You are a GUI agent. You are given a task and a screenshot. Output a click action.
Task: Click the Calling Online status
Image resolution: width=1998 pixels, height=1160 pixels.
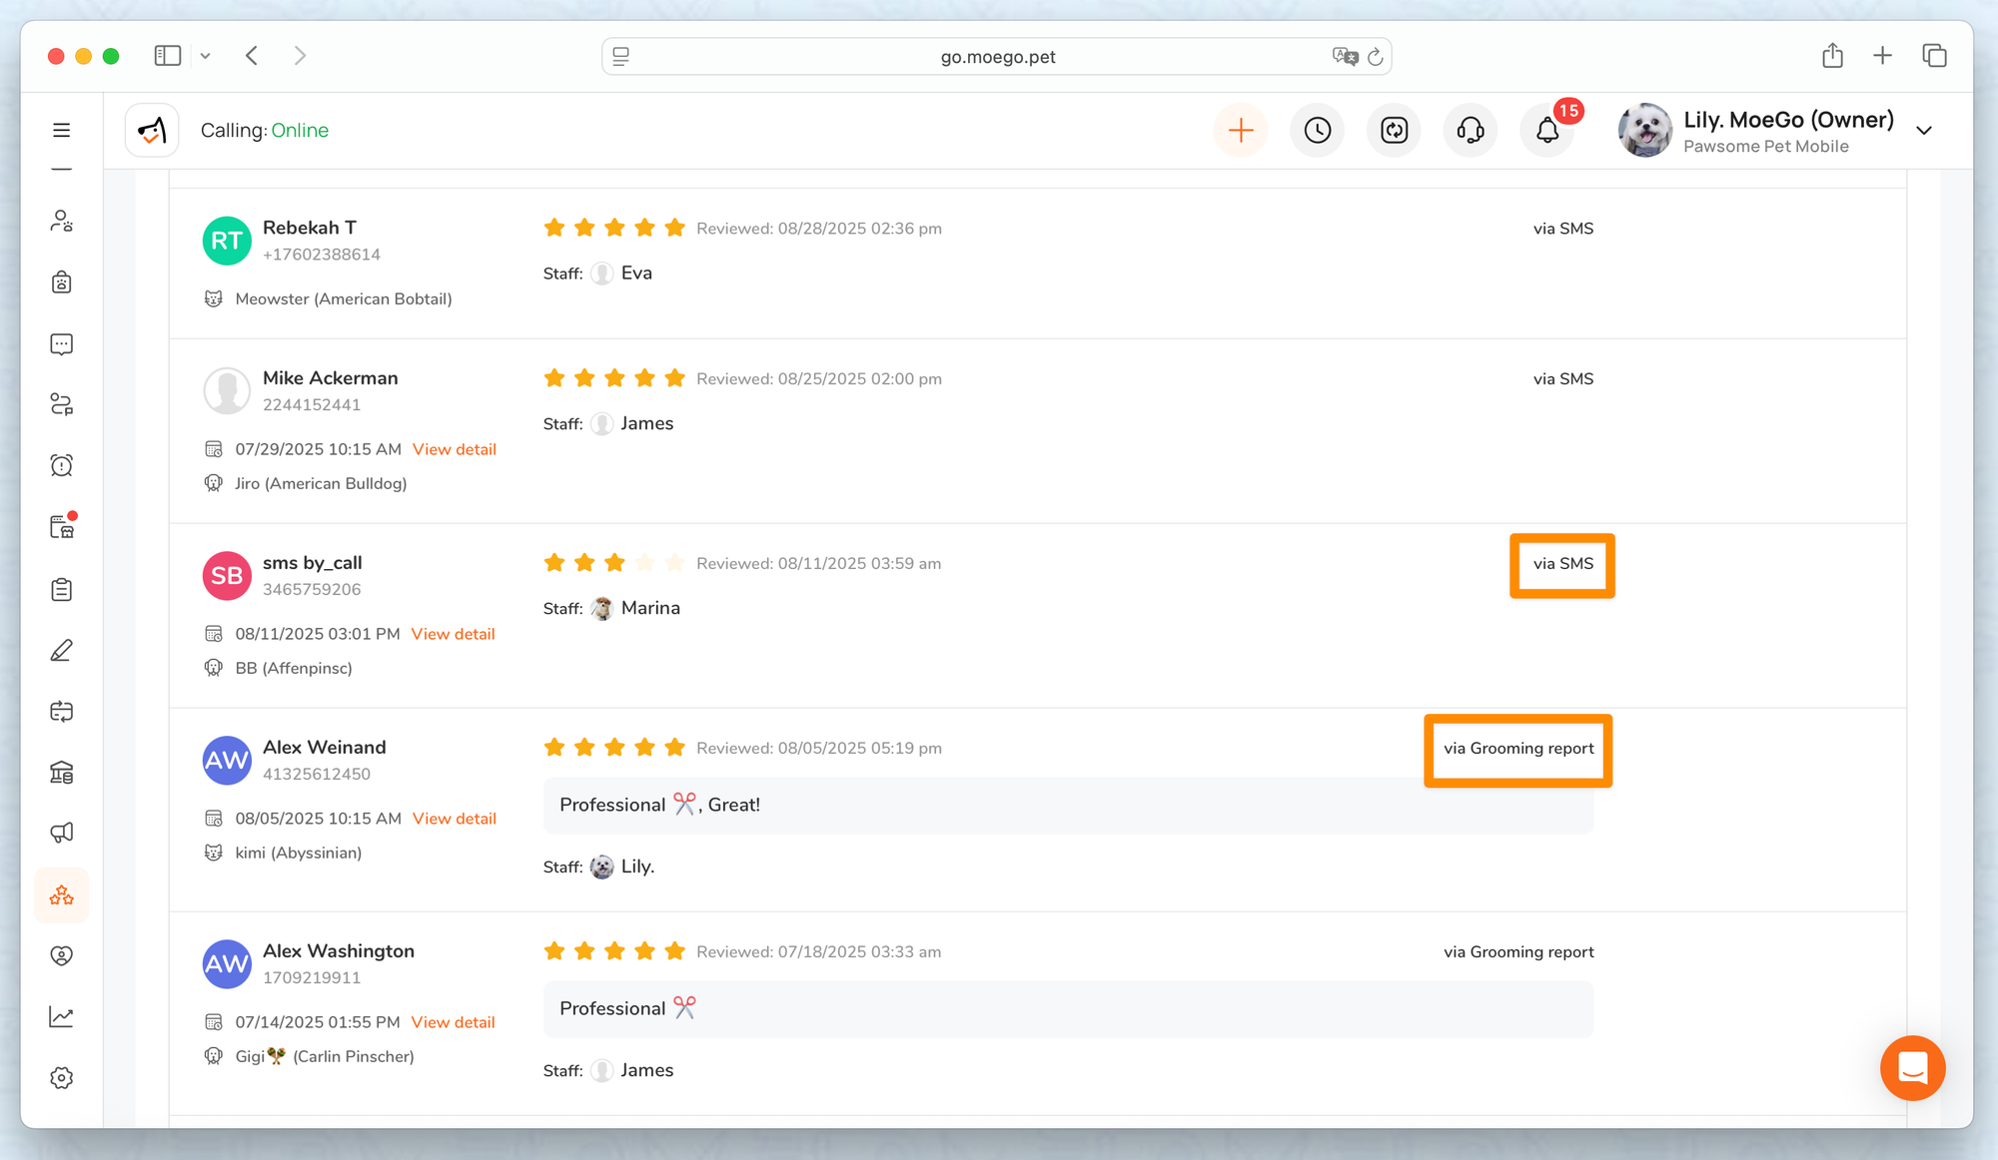click(x=264, y=131)
